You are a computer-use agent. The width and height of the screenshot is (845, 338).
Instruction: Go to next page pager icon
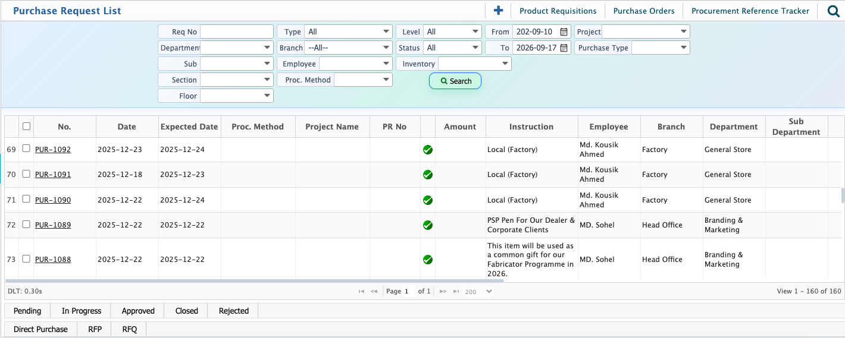pyautogui.click(x=443, y=292)
